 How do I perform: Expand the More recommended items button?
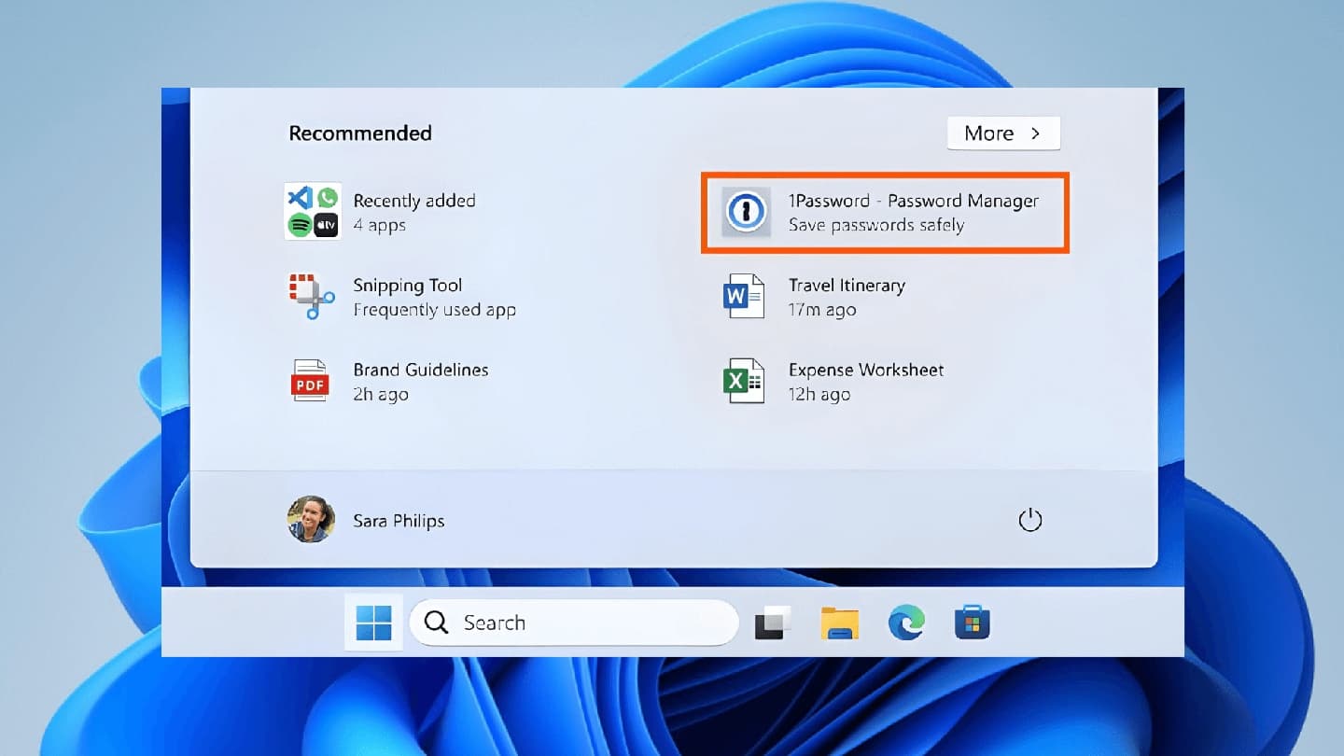coord(1003,133)
